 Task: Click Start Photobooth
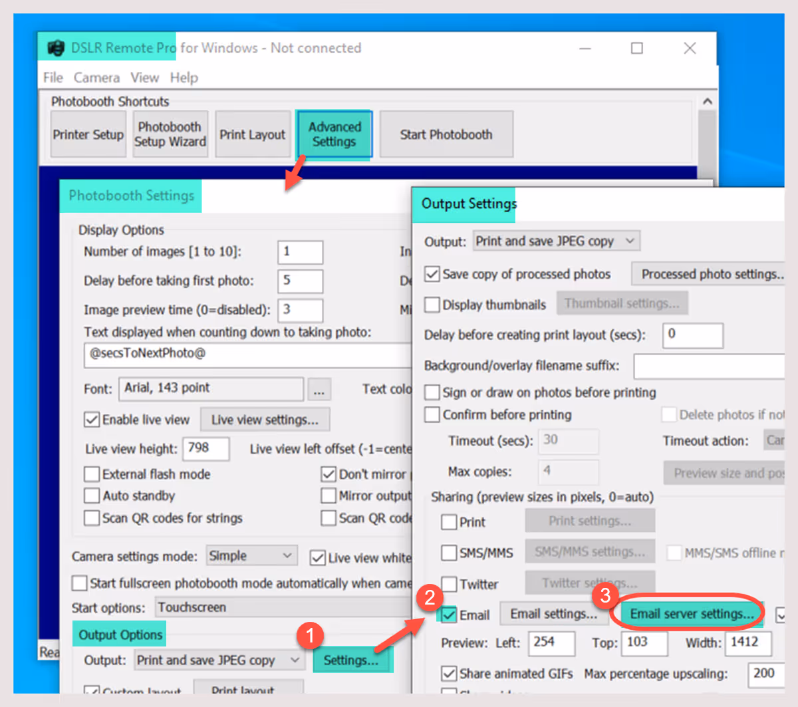pos(446,134)
